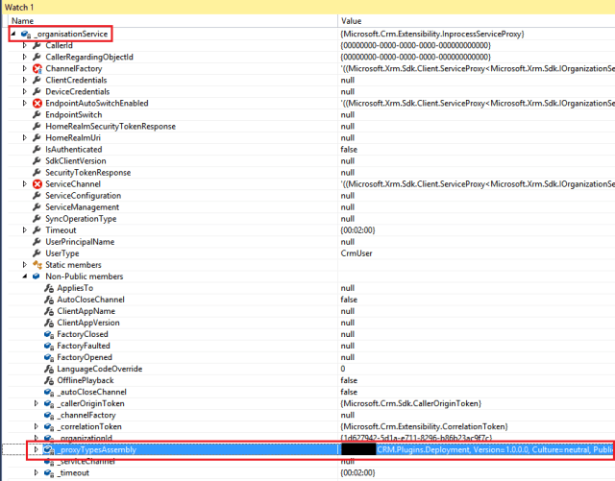The width and height of the screenshot is (615, 481).
Task: Click the property icon beside AppliesTo
Action: click(x=48, y=287)
